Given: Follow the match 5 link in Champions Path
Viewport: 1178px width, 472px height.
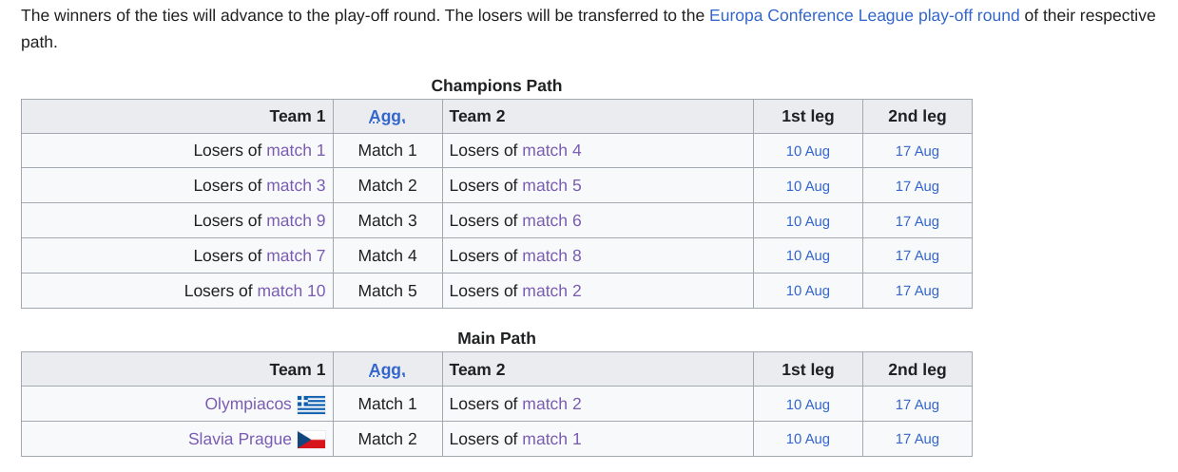Looking at the screenshot, I should point(551,185).
